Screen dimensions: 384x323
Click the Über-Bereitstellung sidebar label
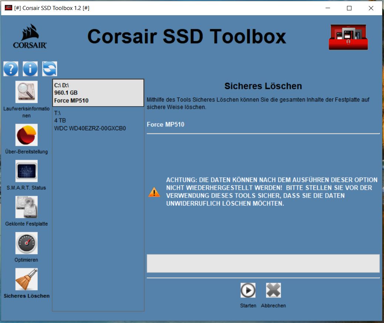26,152
